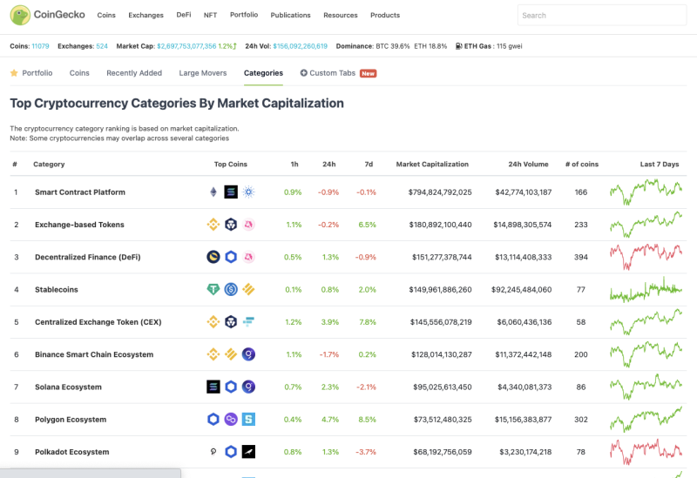Click the exchanges count 524 link
697x478 pixels.
(x=102, y=46)
